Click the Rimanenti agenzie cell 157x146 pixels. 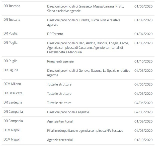[60, 61]
